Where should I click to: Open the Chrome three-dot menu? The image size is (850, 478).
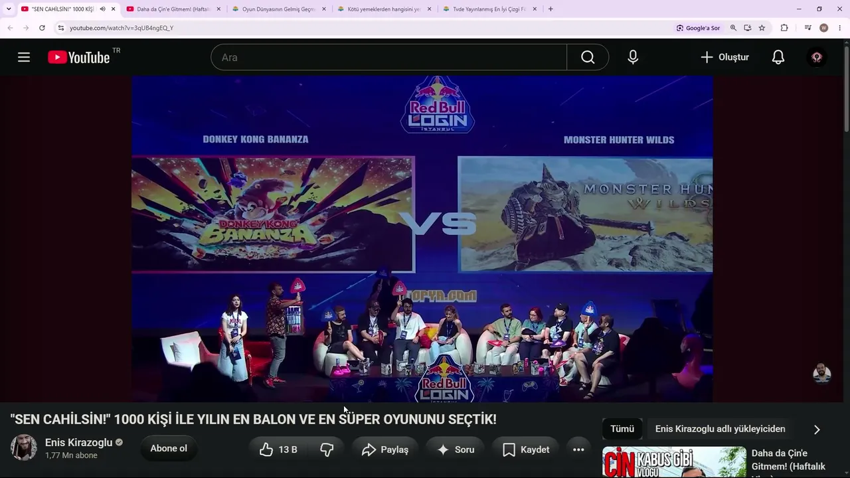[840, 28]
